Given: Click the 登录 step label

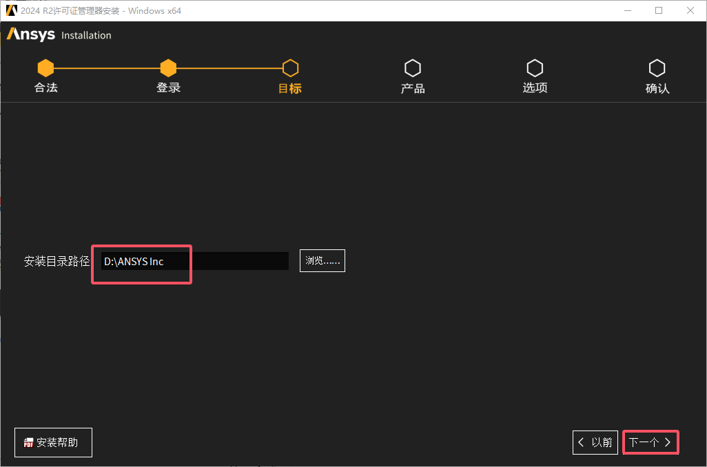Looking at the screenshot, I should [x=169, y=87].
